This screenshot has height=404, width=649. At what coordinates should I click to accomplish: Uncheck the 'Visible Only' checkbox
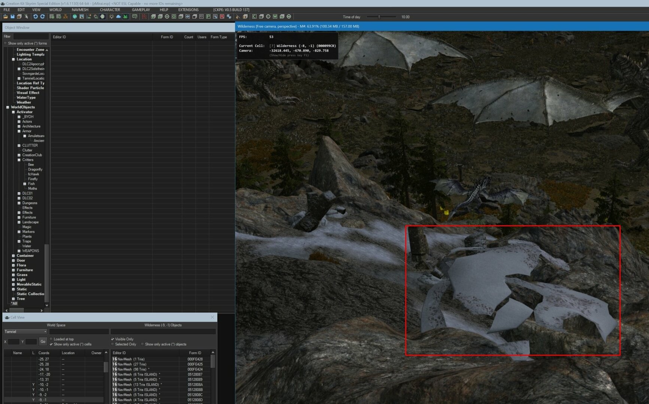pyautogui.click(x=112, y=339)
